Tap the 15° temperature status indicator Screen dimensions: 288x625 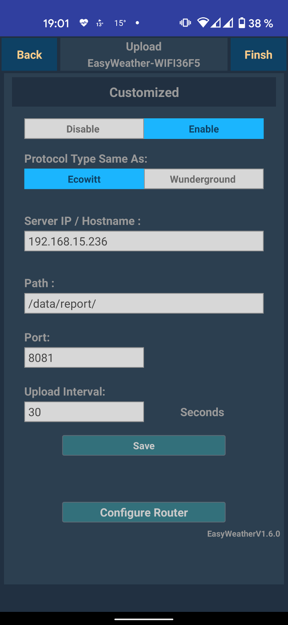click(x=120, y=23)
